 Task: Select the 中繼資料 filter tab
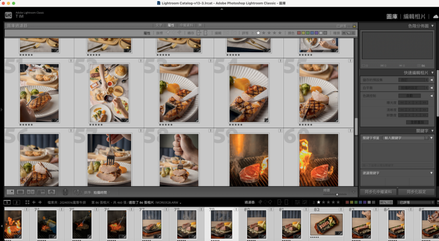click(186, 26)
